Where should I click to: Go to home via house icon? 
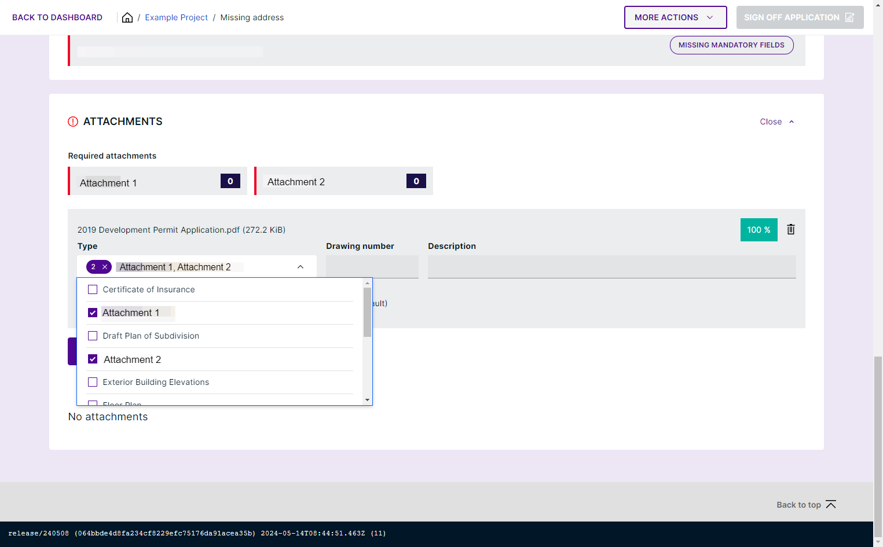coord(127,17)
